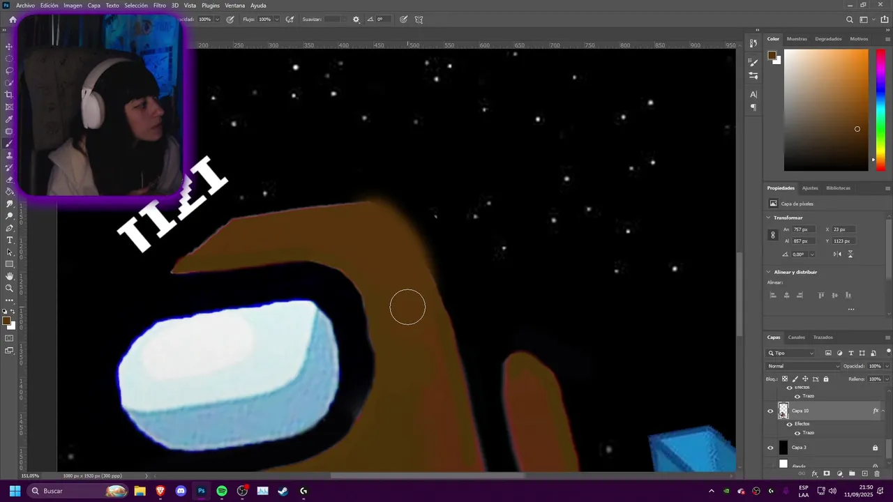
Task: Select the Lasso tool
Action: pos(9,70)
